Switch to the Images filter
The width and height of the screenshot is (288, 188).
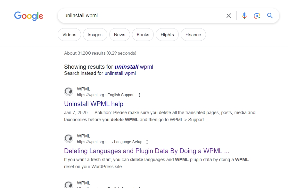pos(95,35)
